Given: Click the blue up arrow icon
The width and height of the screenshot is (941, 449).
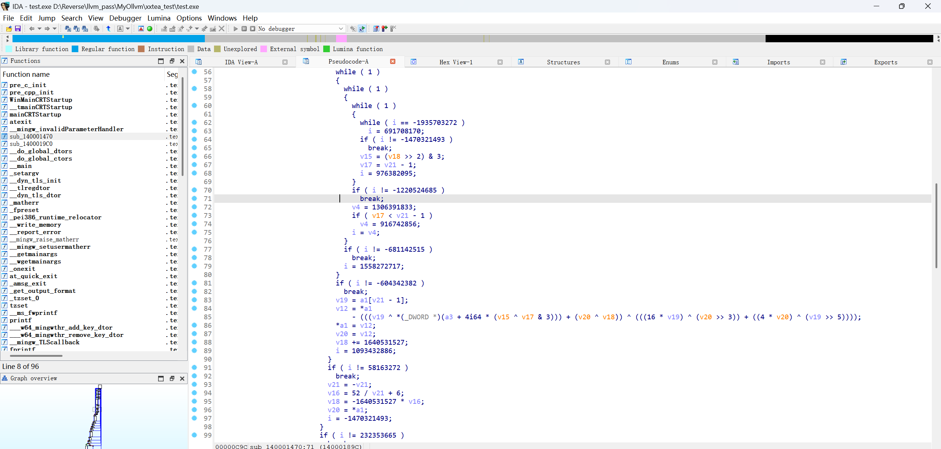Looking at the screenshot, I should tap(108, 29).
